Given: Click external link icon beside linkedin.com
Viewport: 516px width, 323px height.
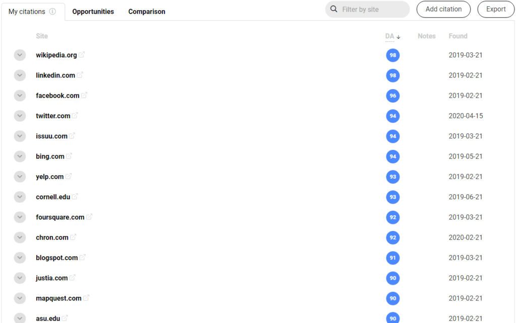Looking at the screenshot, I should point(80,75).
